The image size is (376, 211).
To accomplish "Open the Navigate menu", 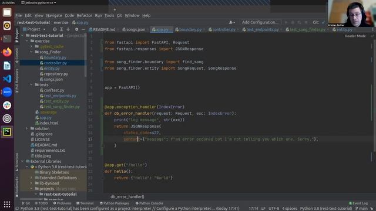I will coord(54,16).
